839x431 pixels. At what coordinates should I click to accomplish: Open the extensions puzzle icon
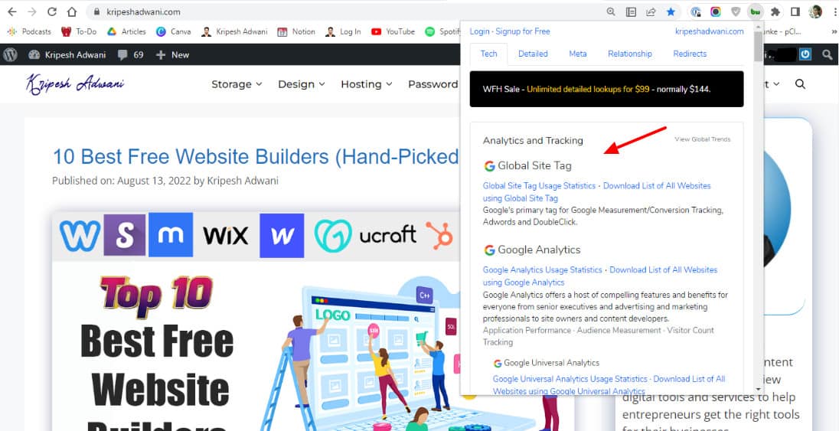point(775,11)
